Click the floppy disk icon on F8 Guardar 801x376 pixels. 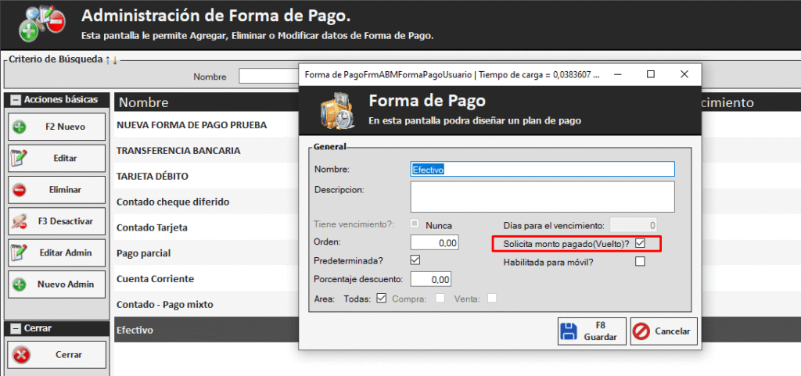569,331
